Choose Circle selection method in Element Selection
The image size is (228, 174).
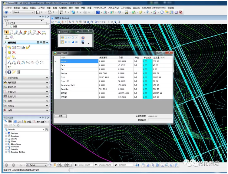tap(73, 38)
